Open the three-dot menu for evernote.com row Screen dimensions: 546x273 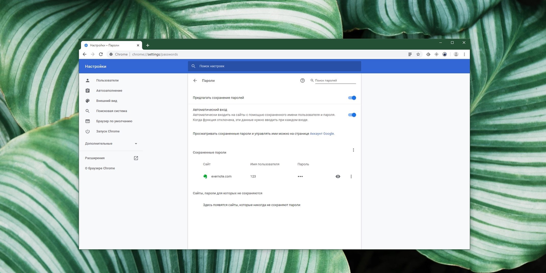click(351, 177)
